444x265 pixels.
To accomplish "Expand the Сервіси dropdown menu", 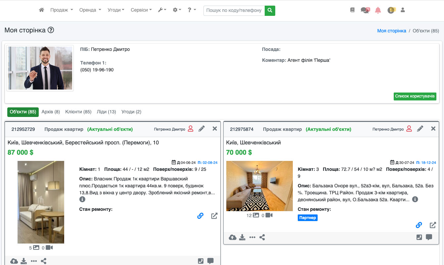I will click(x=141, y=10).
